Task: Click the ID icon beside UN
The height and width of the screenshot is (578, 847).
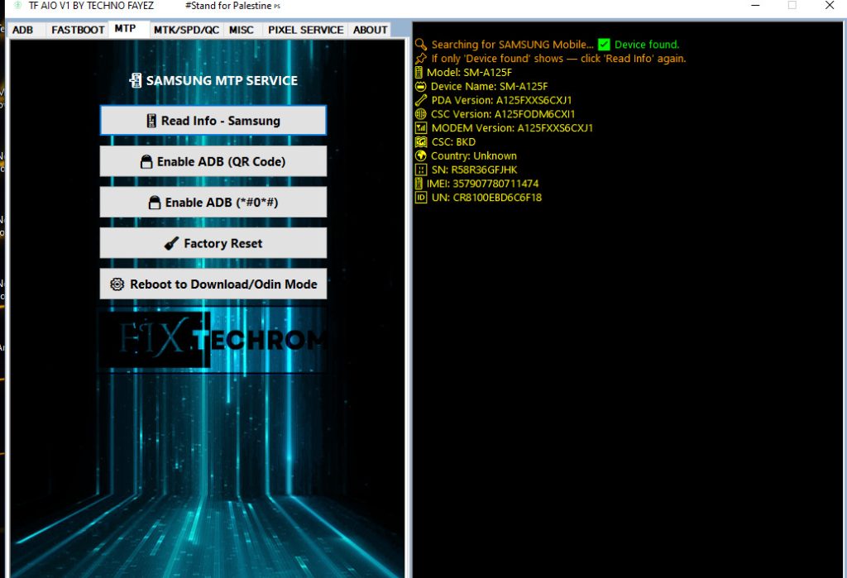Action: tap(421, 198)
